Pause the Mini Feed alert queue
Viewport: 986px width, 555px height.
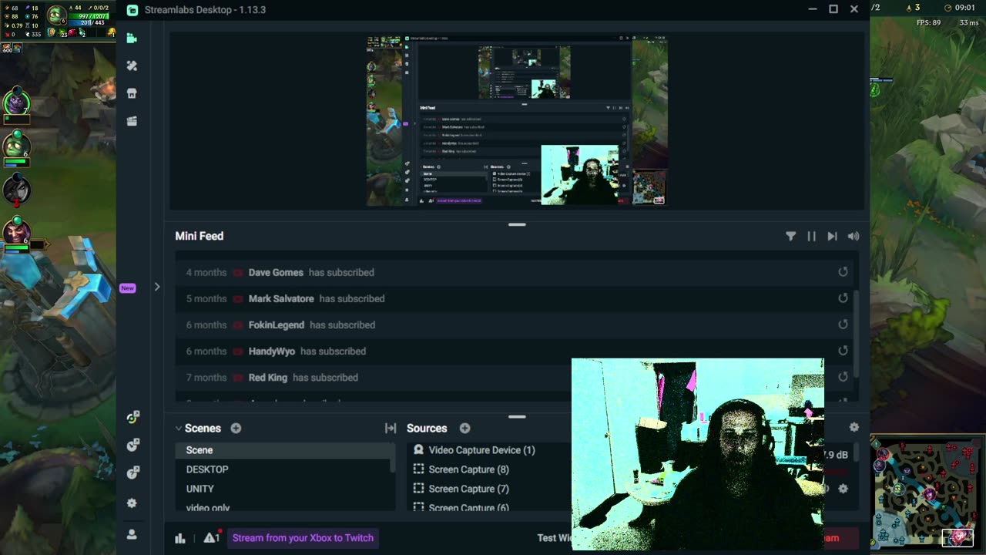pyautogui.click(x=811, y=236)
